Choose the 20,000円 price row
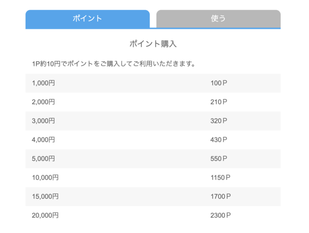The width and height of the screenshot is (309, 233). click(45, 216)
